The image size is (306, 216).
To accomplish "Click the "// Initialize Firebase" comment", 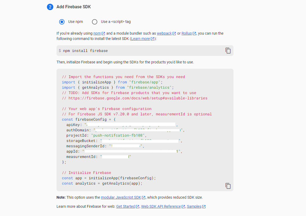I will pyautogui.click(x=86, y=173).
